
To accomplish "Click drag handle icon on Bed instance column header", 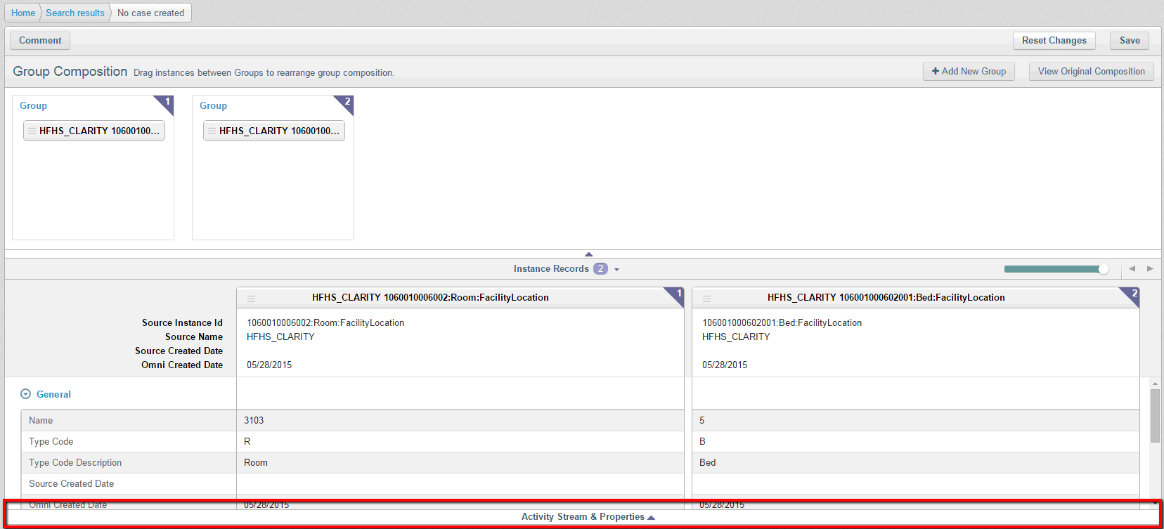I will click(706, 298).
